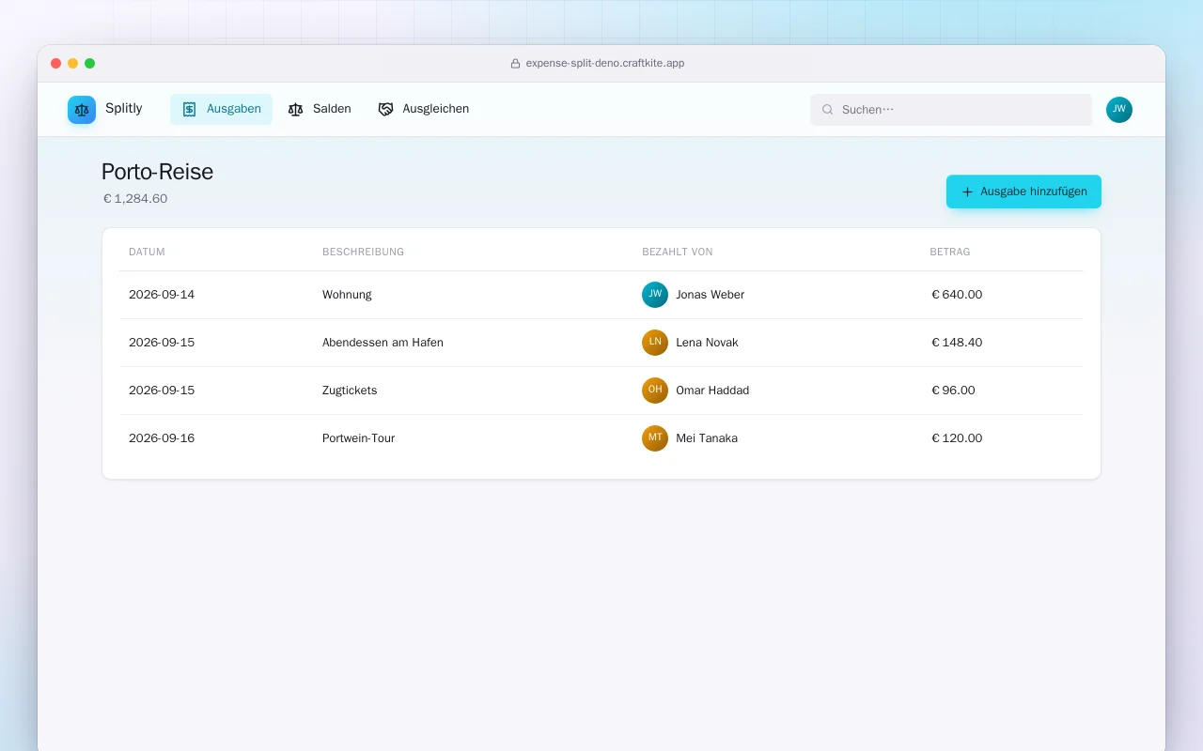The width and height of the screenshot is (1203, 751).
Task: Open the Ausgleichen tab
Action: (x=424, y=109)
